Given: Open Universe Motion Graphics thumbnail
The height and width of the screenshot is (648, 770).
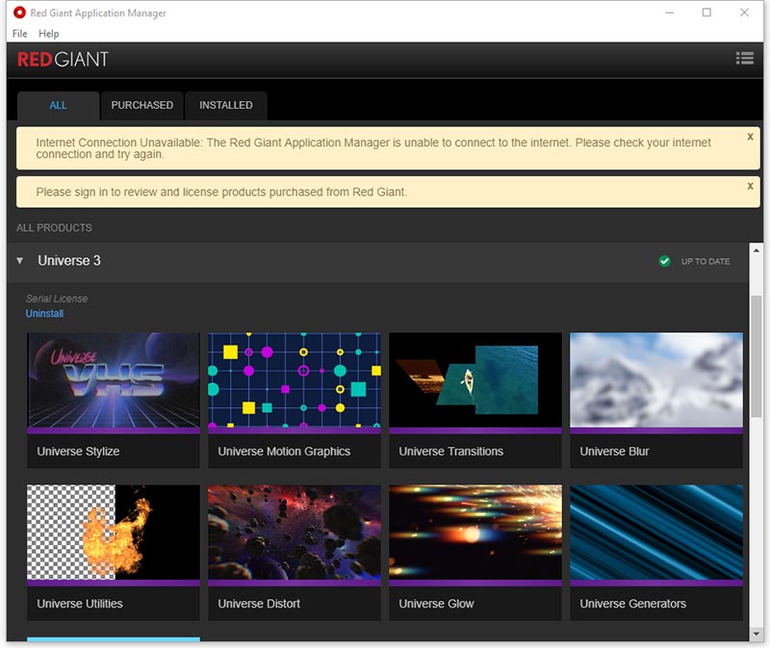Looking at the screenshot, I should [x=295, y=379].
